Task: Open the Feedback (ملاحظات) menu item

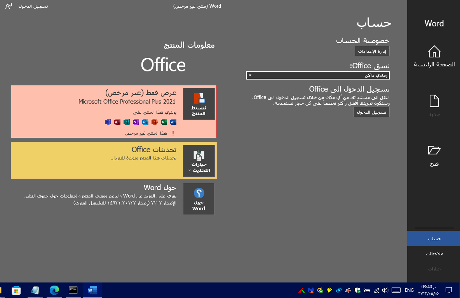Action: click(x=434, y=254)
